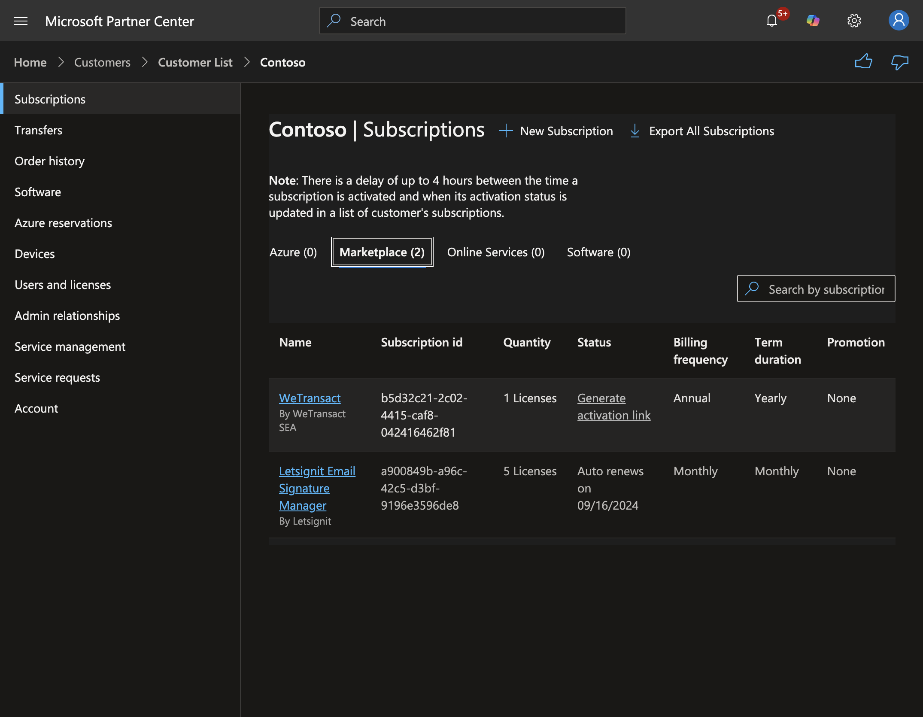Click Generate activation link

[614, 407]
